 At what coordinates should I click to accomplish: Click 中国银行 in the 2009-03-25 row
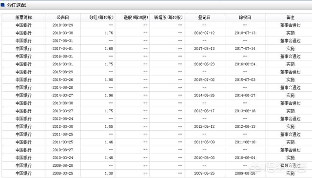(24, 174)
